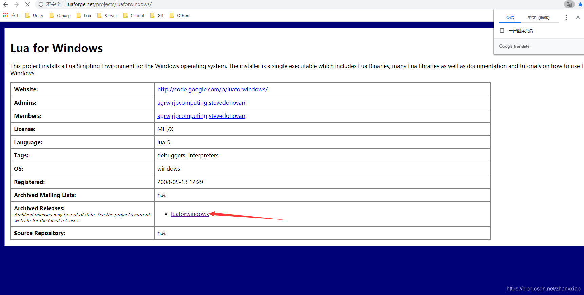Toggle the always translate English checkbox
The image size is (584, 295).
tap(502, 30)
